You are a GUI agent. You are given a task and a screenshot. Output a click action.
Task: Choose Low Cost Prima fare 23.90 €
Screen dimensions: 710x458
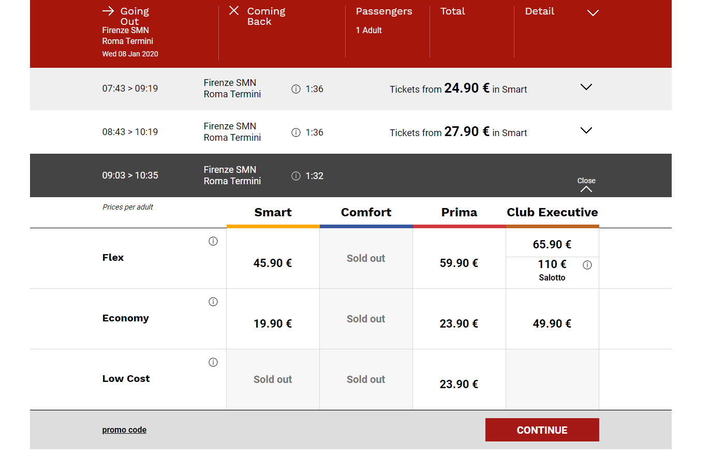[459, 379]
